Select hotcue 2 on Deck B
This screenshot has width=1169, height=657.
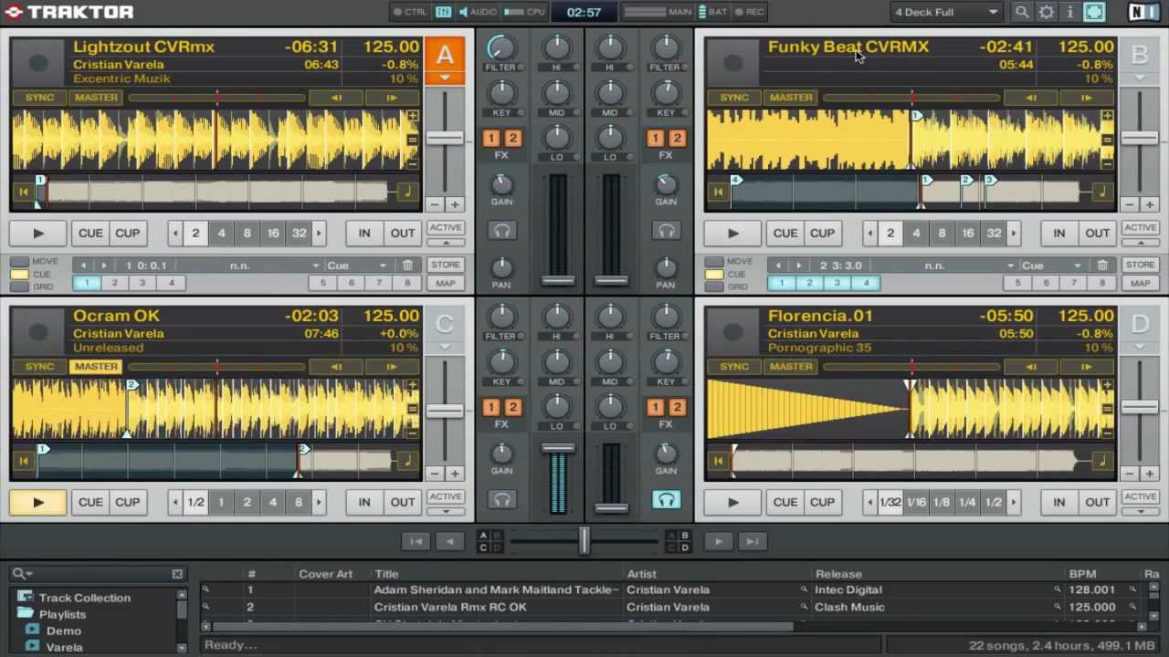point(809,283)
